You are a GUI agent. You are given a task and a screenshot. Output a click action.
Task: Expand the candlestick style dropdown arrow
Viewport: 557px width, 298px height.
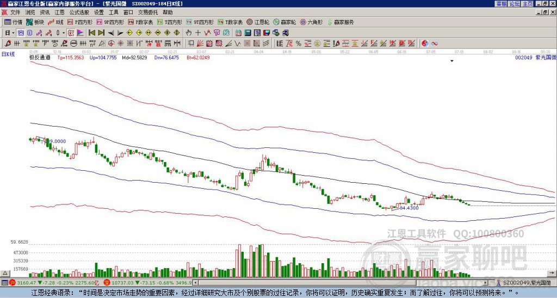[x=64, y=33]
